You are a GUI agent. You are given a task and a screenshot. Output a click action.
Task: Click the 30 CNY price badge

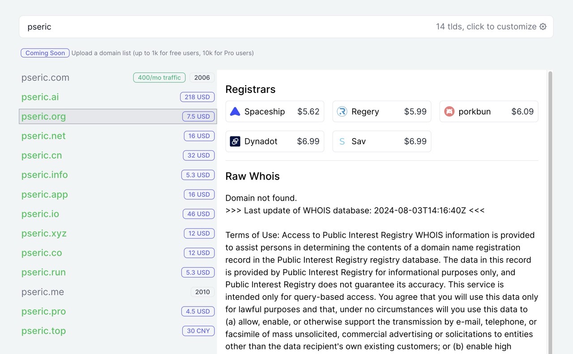coord(198,331)
